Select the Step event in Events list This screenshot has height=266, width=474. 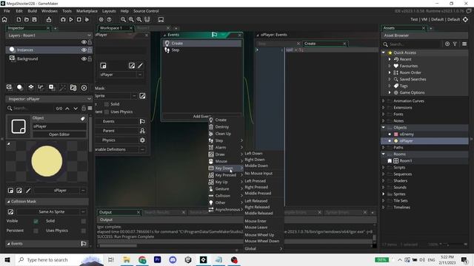[202, 50]
